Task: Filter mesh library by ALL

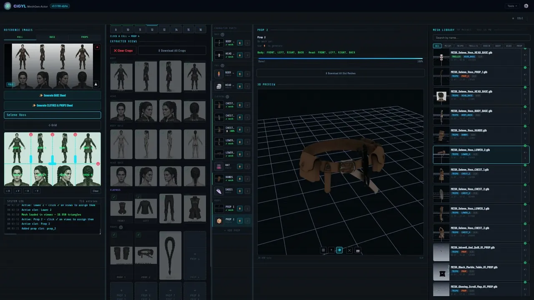Action: tap(437, 46)
